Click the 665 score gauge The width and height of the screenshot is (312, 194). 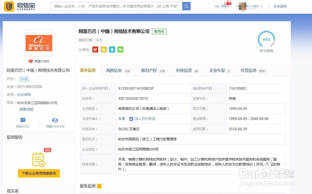click(x=266, y=39)
